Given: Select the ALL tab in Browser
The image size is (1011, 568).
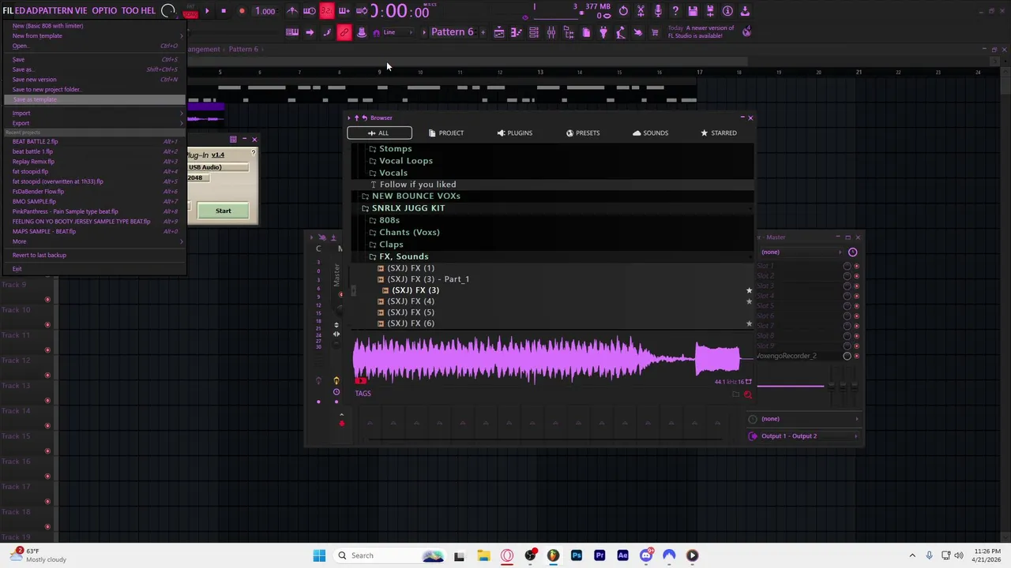Looking at the screenshot, I should pos(379,133).
